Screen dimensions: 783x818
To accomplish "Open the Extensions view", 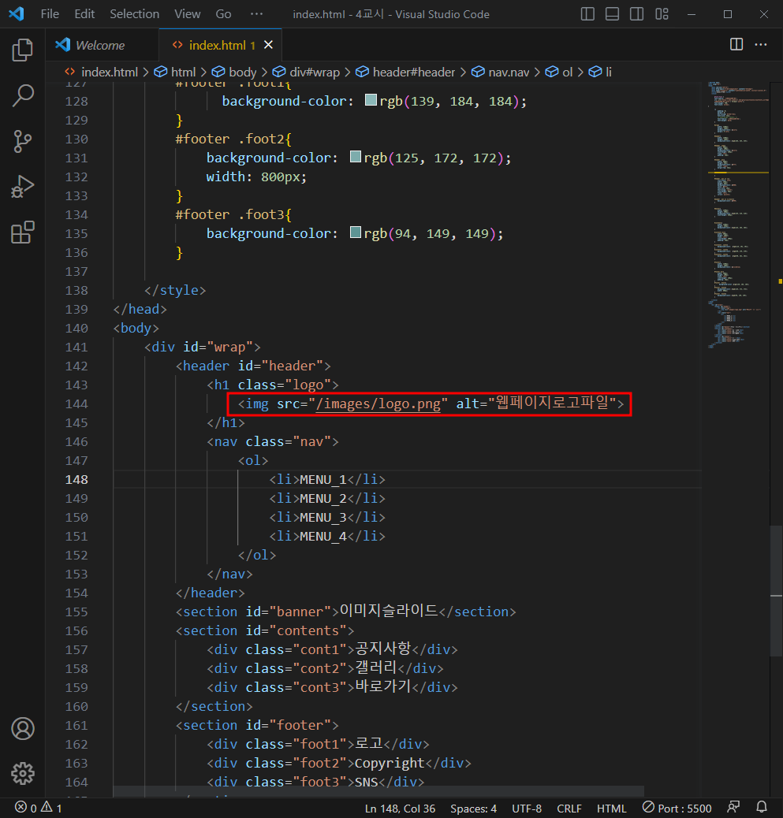I will click(22, 232).
